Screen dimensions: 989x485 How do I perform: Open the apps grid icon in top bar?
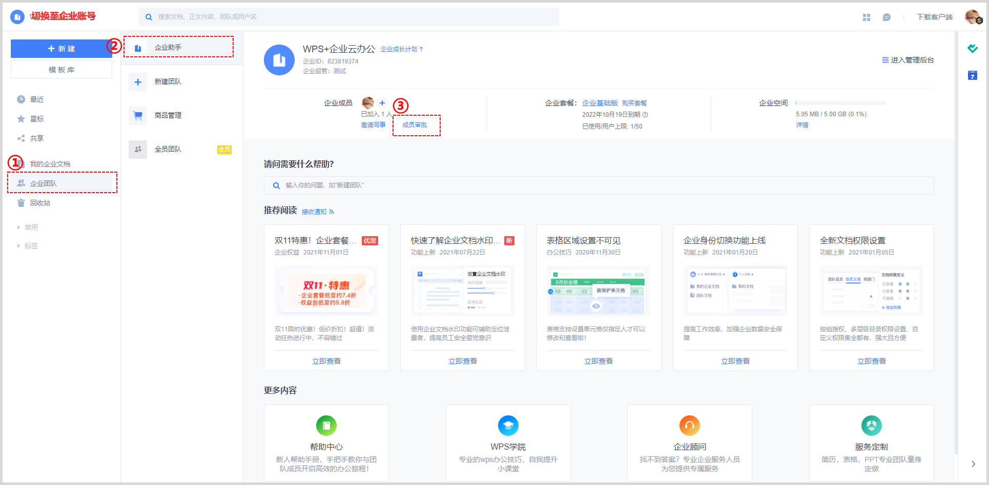coord(867,17)
